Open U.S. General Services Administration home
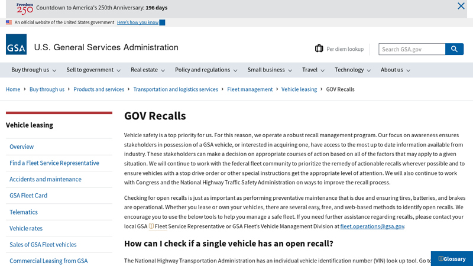The height and width of the screenshot is (266, 473). [106, 47]
